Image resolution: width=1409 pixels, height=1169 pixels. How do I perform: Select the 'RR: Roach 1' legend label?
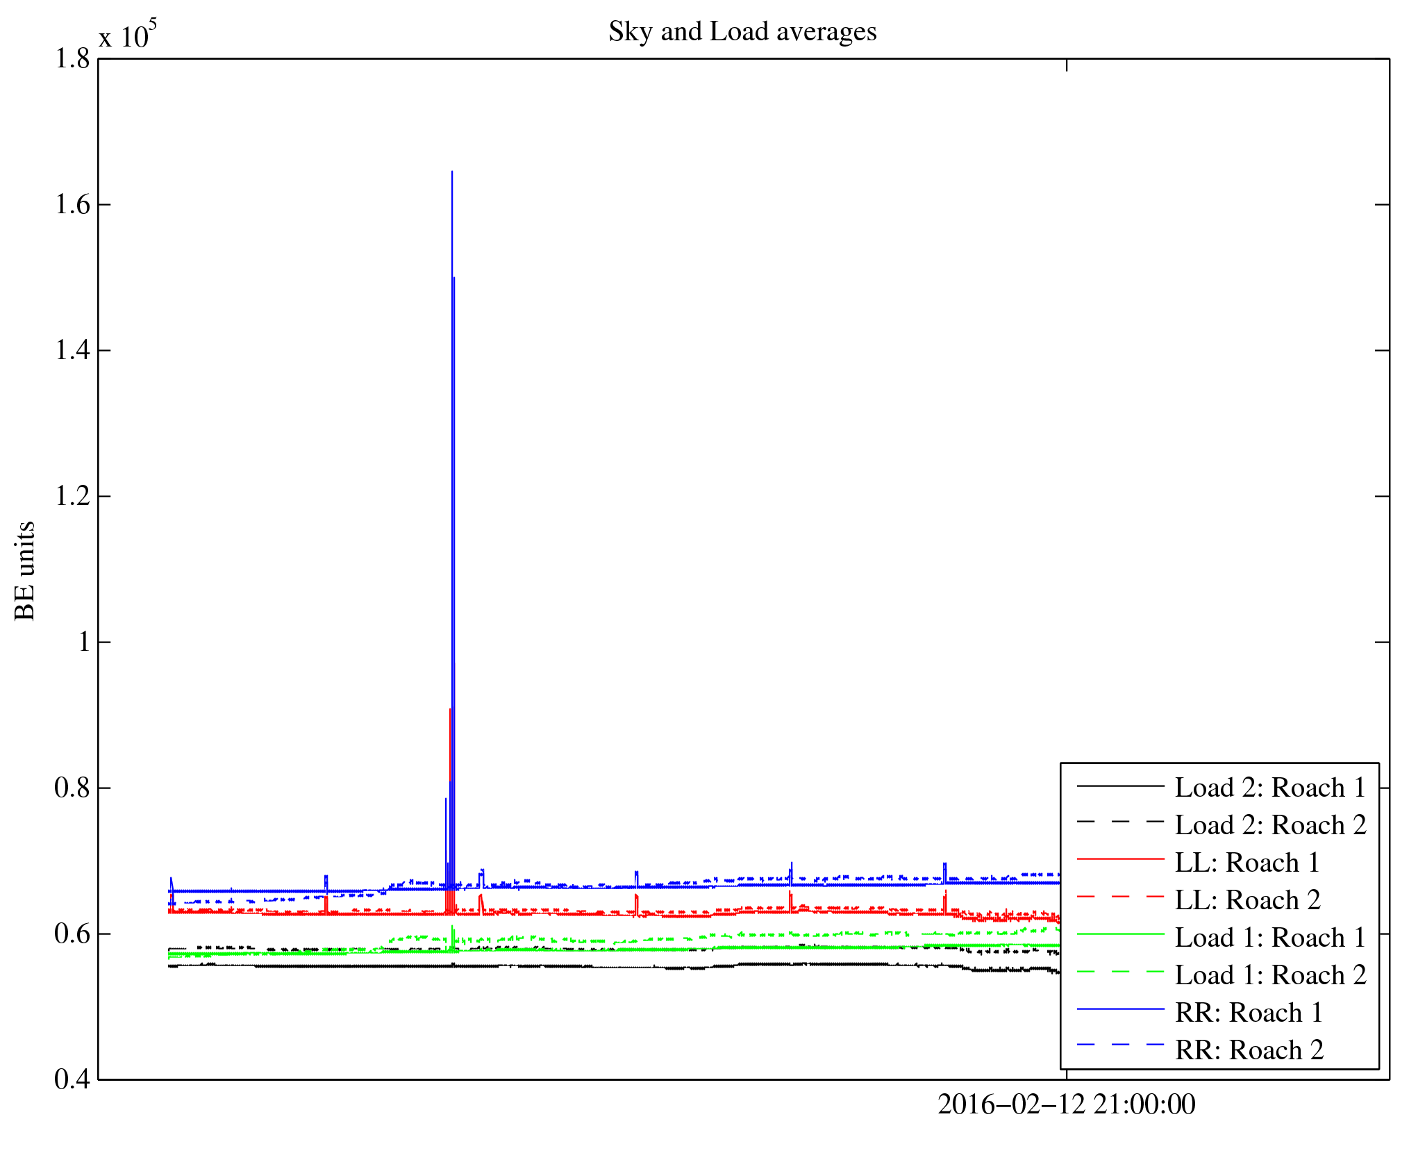(1249, 1013)
